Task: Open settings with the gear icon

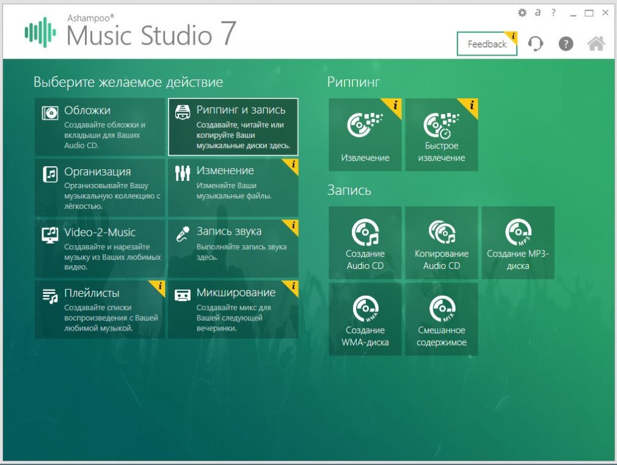Action: tap(522, 13)
